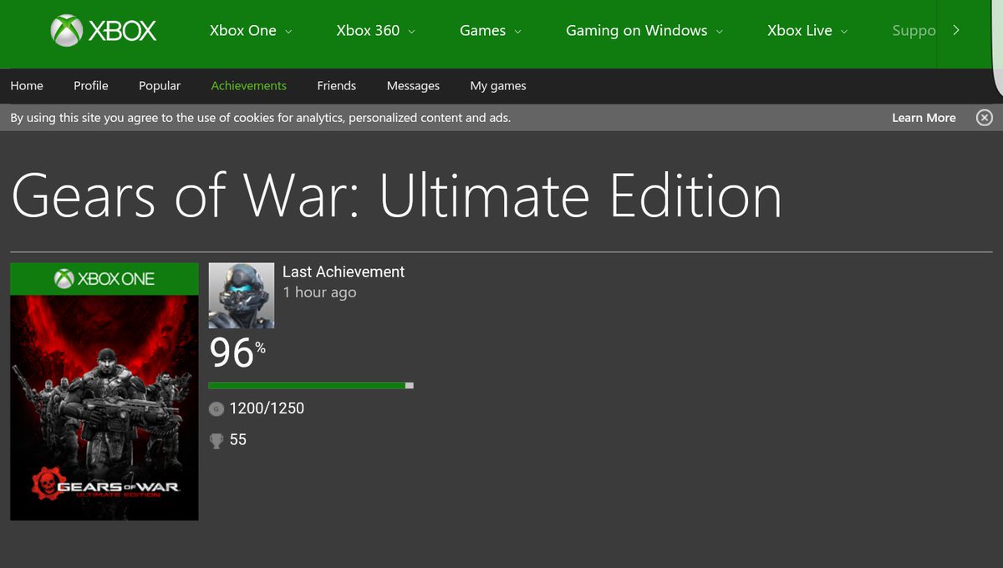Open the My games tab
The width and height of the screenshot is (1003, 568).
point(498,85)
